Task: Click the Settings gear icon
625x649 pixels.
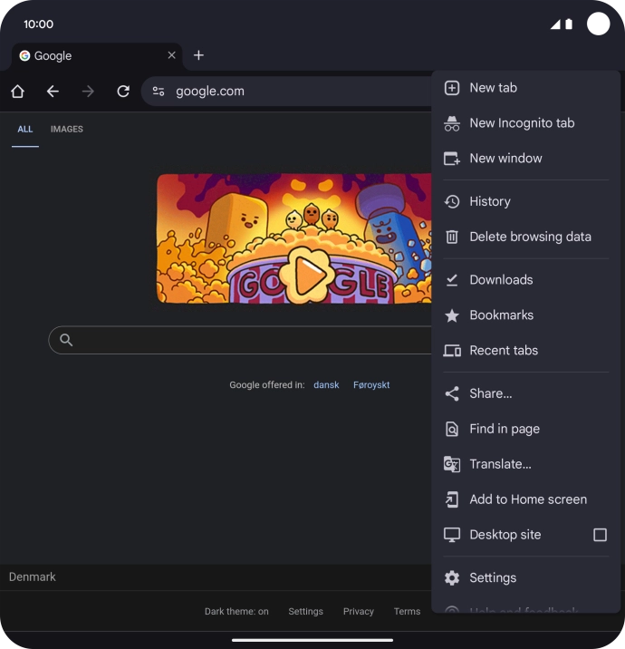Action: 452,577
